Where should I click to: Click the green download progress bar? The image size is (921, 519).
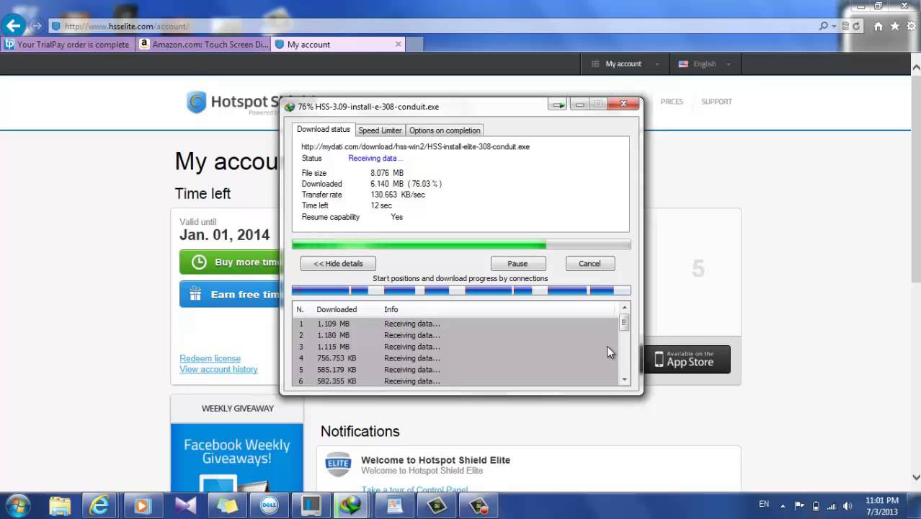coord(461,245)
